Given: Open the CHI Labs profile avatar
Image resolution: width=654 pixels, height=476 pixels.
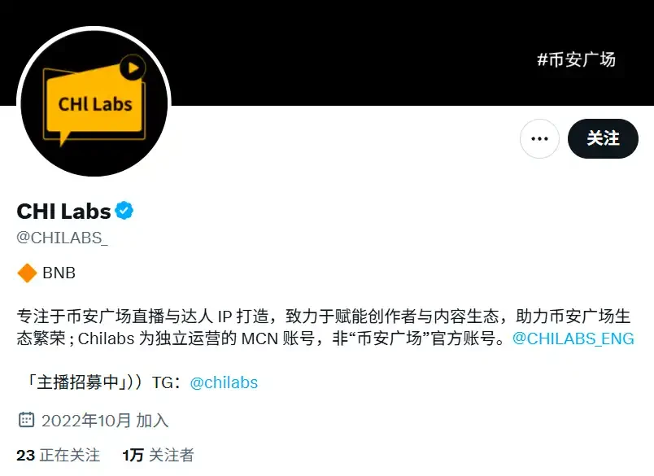Looking at the screenshot, I should pyautogui.click(x=94, y=103).
